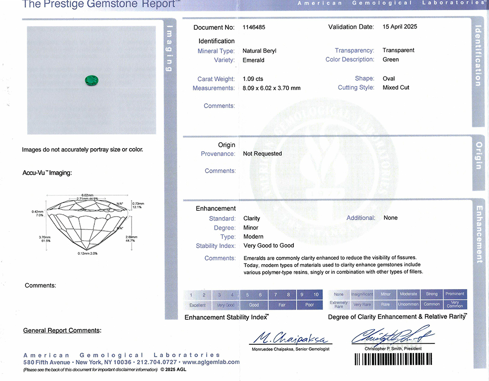Viewport: 489px width, 381px height.
Task: Select the vertical Origin side tab
Action: click(x=478, y=156)
